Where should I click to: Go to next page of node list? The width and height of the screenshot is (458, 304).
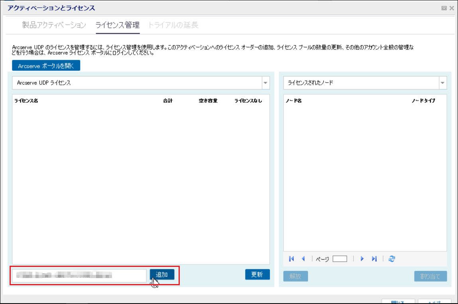click(x=362, y=259)
